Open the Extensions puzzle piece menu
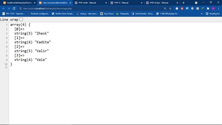Screen dimensions: 222x125 [208, 8]
